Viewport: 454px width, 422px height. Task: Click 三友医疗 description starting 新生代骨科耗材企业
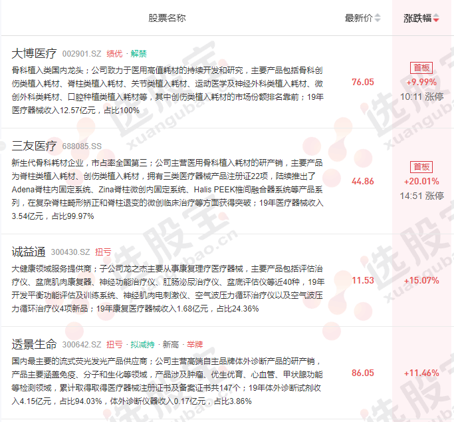coord(168,189)
